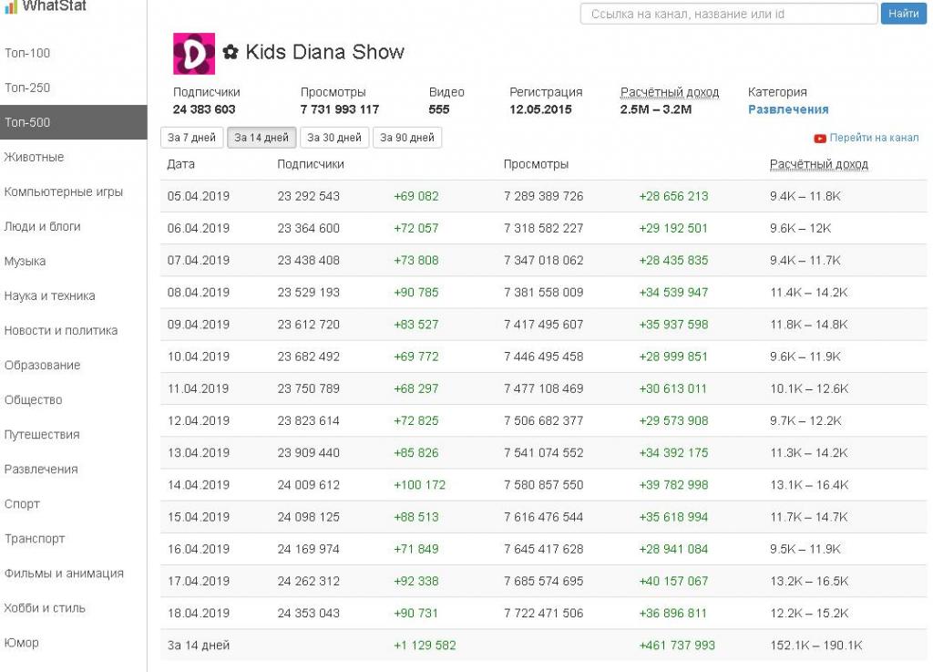Click the Kids Diana Show channel avatar
The height and width of the screenshot is (672, 933).
194,54
